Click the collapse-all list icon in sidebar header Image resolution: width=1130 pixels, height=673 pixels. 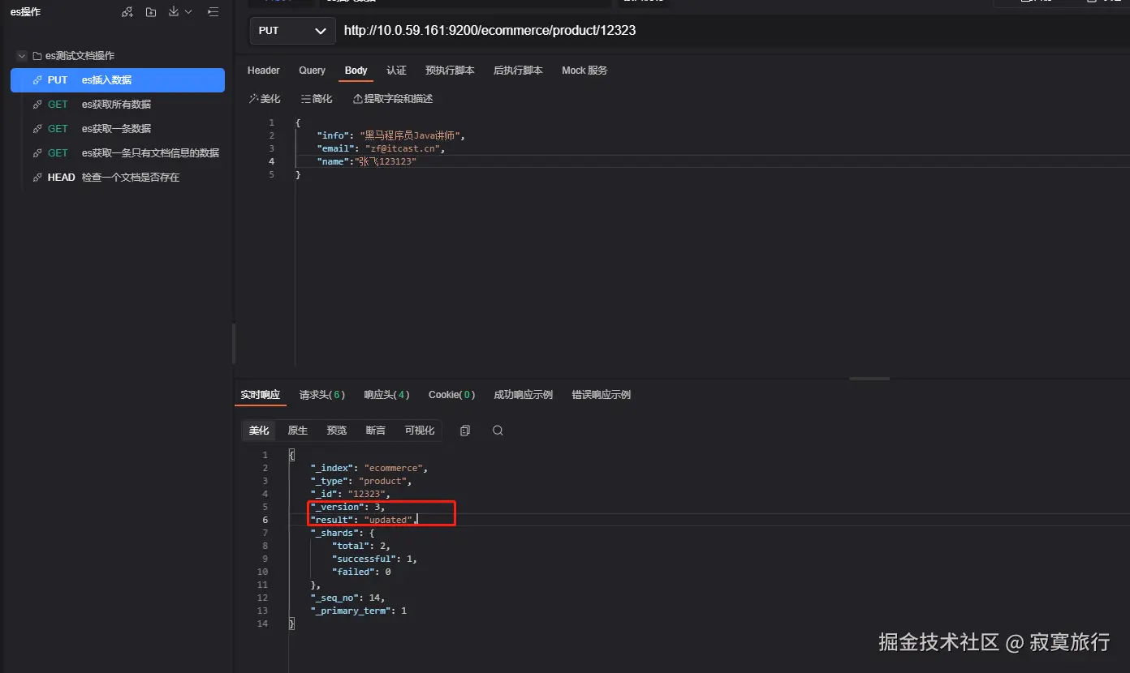[x=213, y=12]
